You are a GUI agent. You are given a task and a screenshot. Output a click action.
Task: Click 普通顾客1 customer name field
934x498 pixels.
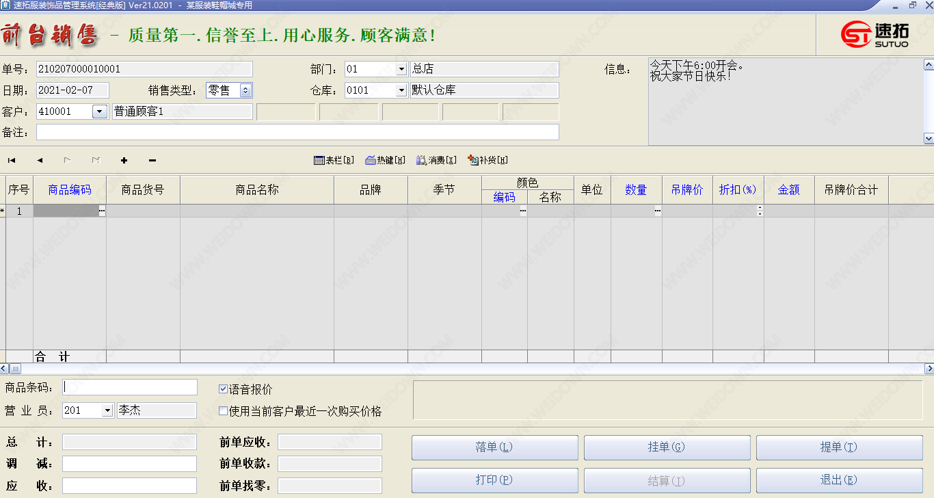[183, 112]
